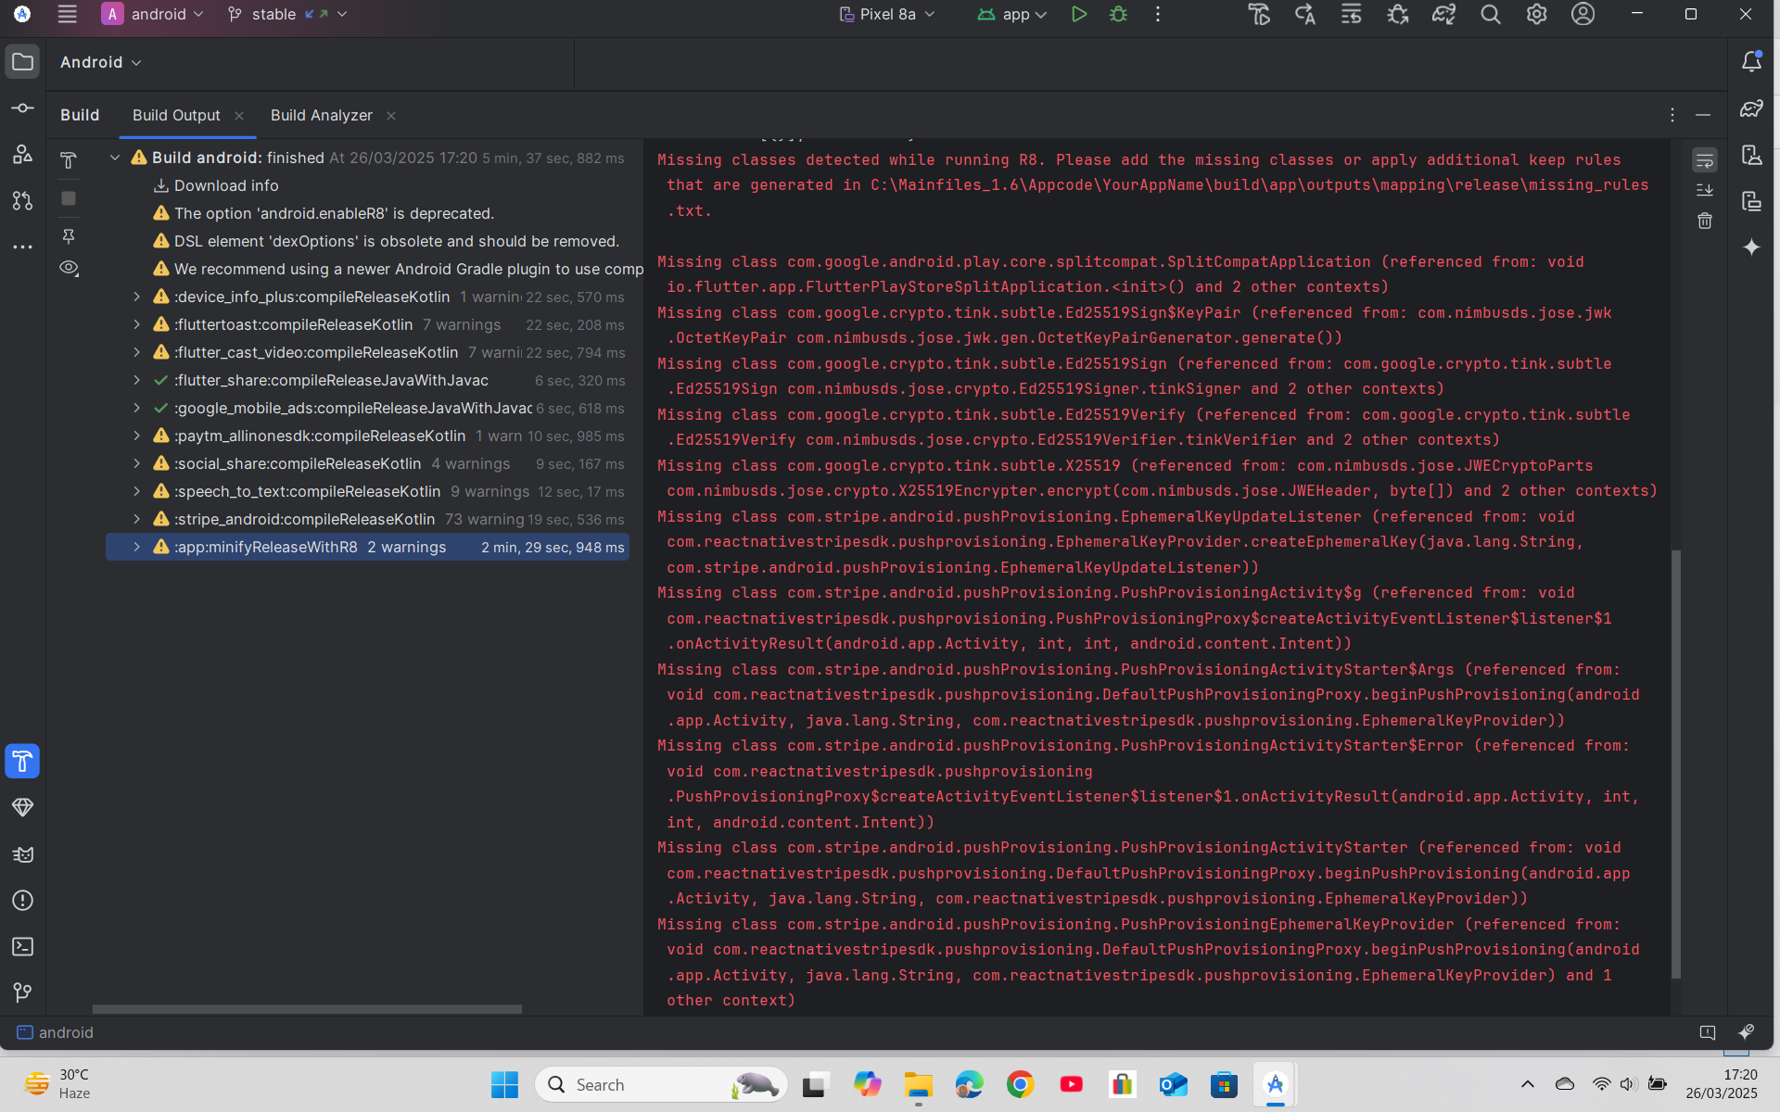Open the Android project view dropdown
The height and width of the screenshot is (1112, 1780).
100,62
